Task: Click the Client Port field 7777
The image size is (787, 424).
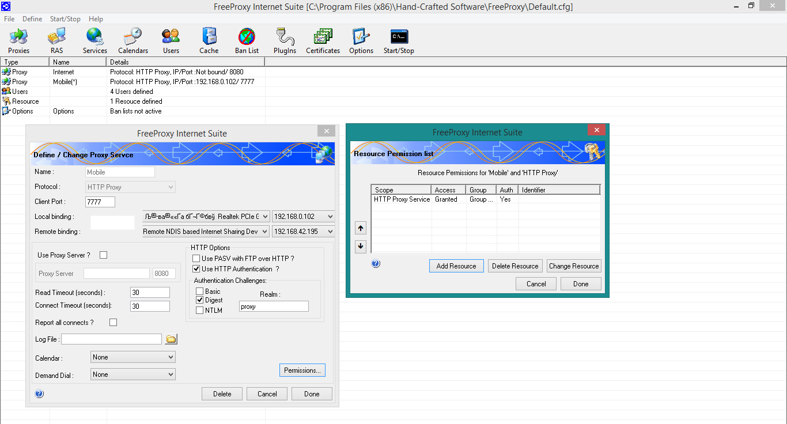Action: (x=100, y=202)
